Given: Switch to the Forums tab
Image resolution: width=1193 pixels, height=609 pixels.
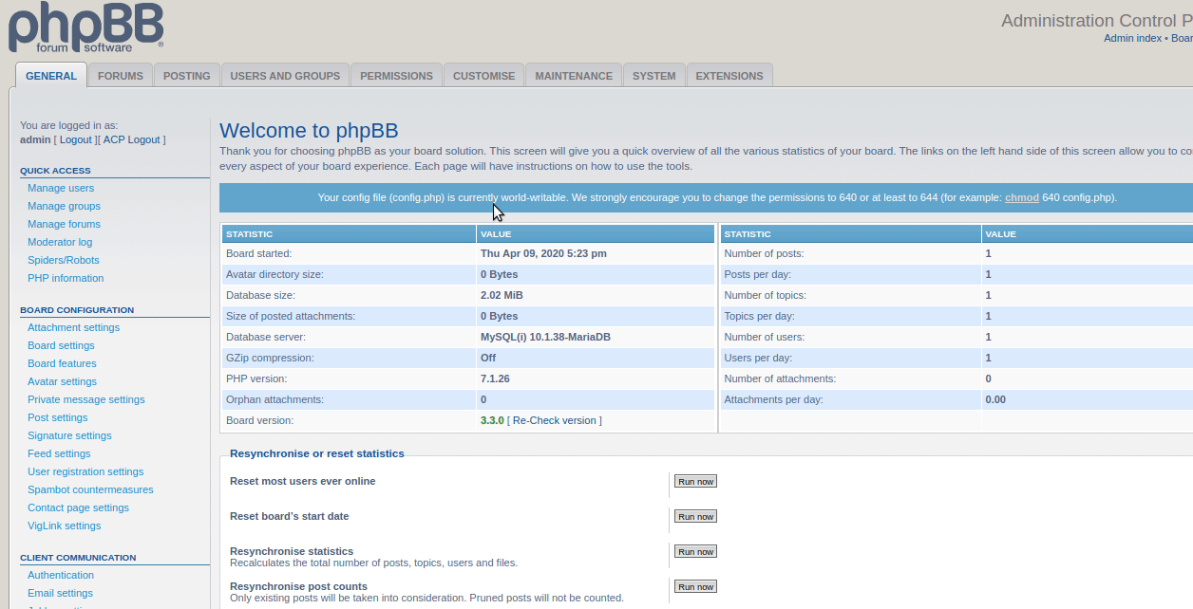Looking at the screenshot, I should (121, 76).
